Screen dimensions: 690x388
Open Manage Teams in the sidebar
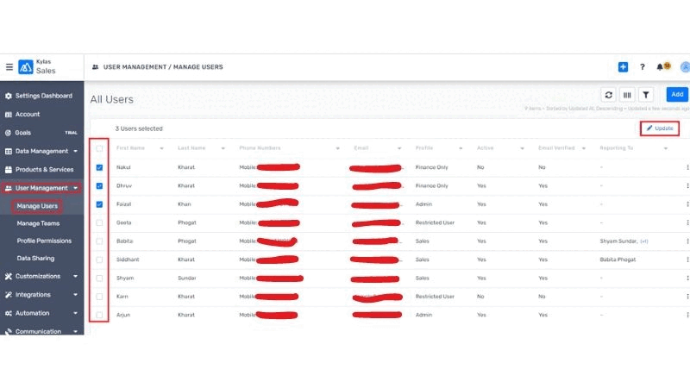tap(39, 223)
